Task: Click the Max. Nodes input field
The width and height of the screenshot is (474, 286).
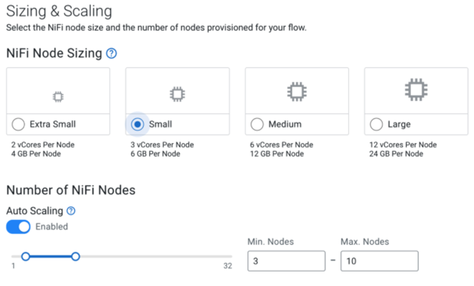Action: point(379,261)
